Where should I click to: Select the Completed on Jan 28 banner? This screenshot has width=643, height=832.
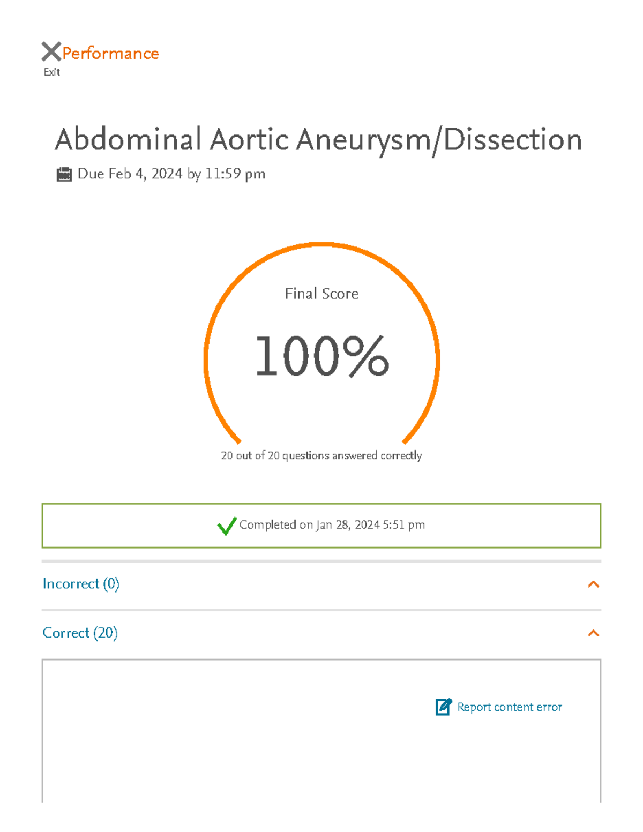click(x=322, y=525)
